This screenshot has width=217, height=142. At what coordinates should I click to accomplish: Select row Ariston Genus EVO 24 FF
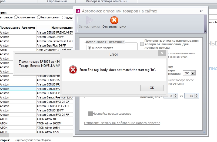coord(36,115)
